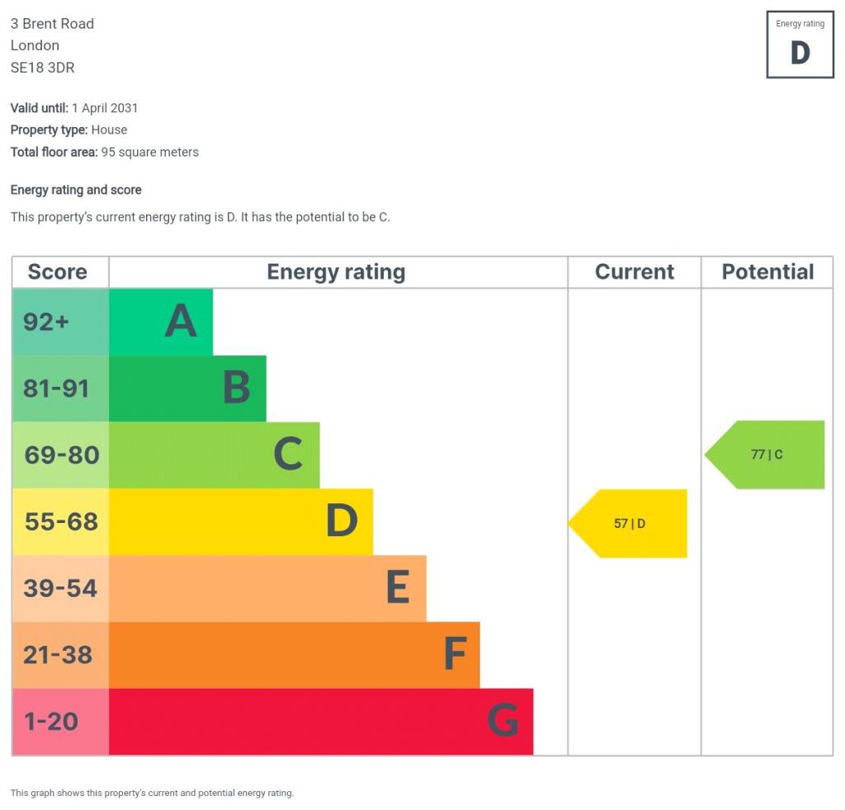
Task: Click the 81-91 score cell
Action: pyautogui.click(x=60, y=389)
